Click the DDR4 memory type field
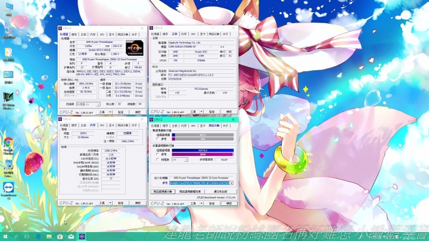This screenshot has width=429, height=241. tap(83, 133)
